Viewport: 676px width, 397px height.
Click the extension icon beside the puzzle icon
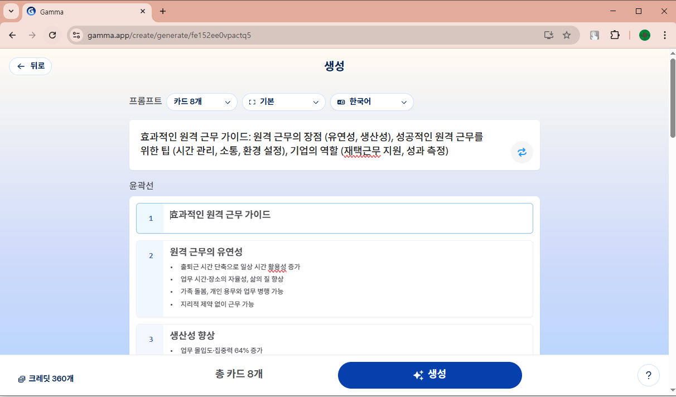click(595, 35)
